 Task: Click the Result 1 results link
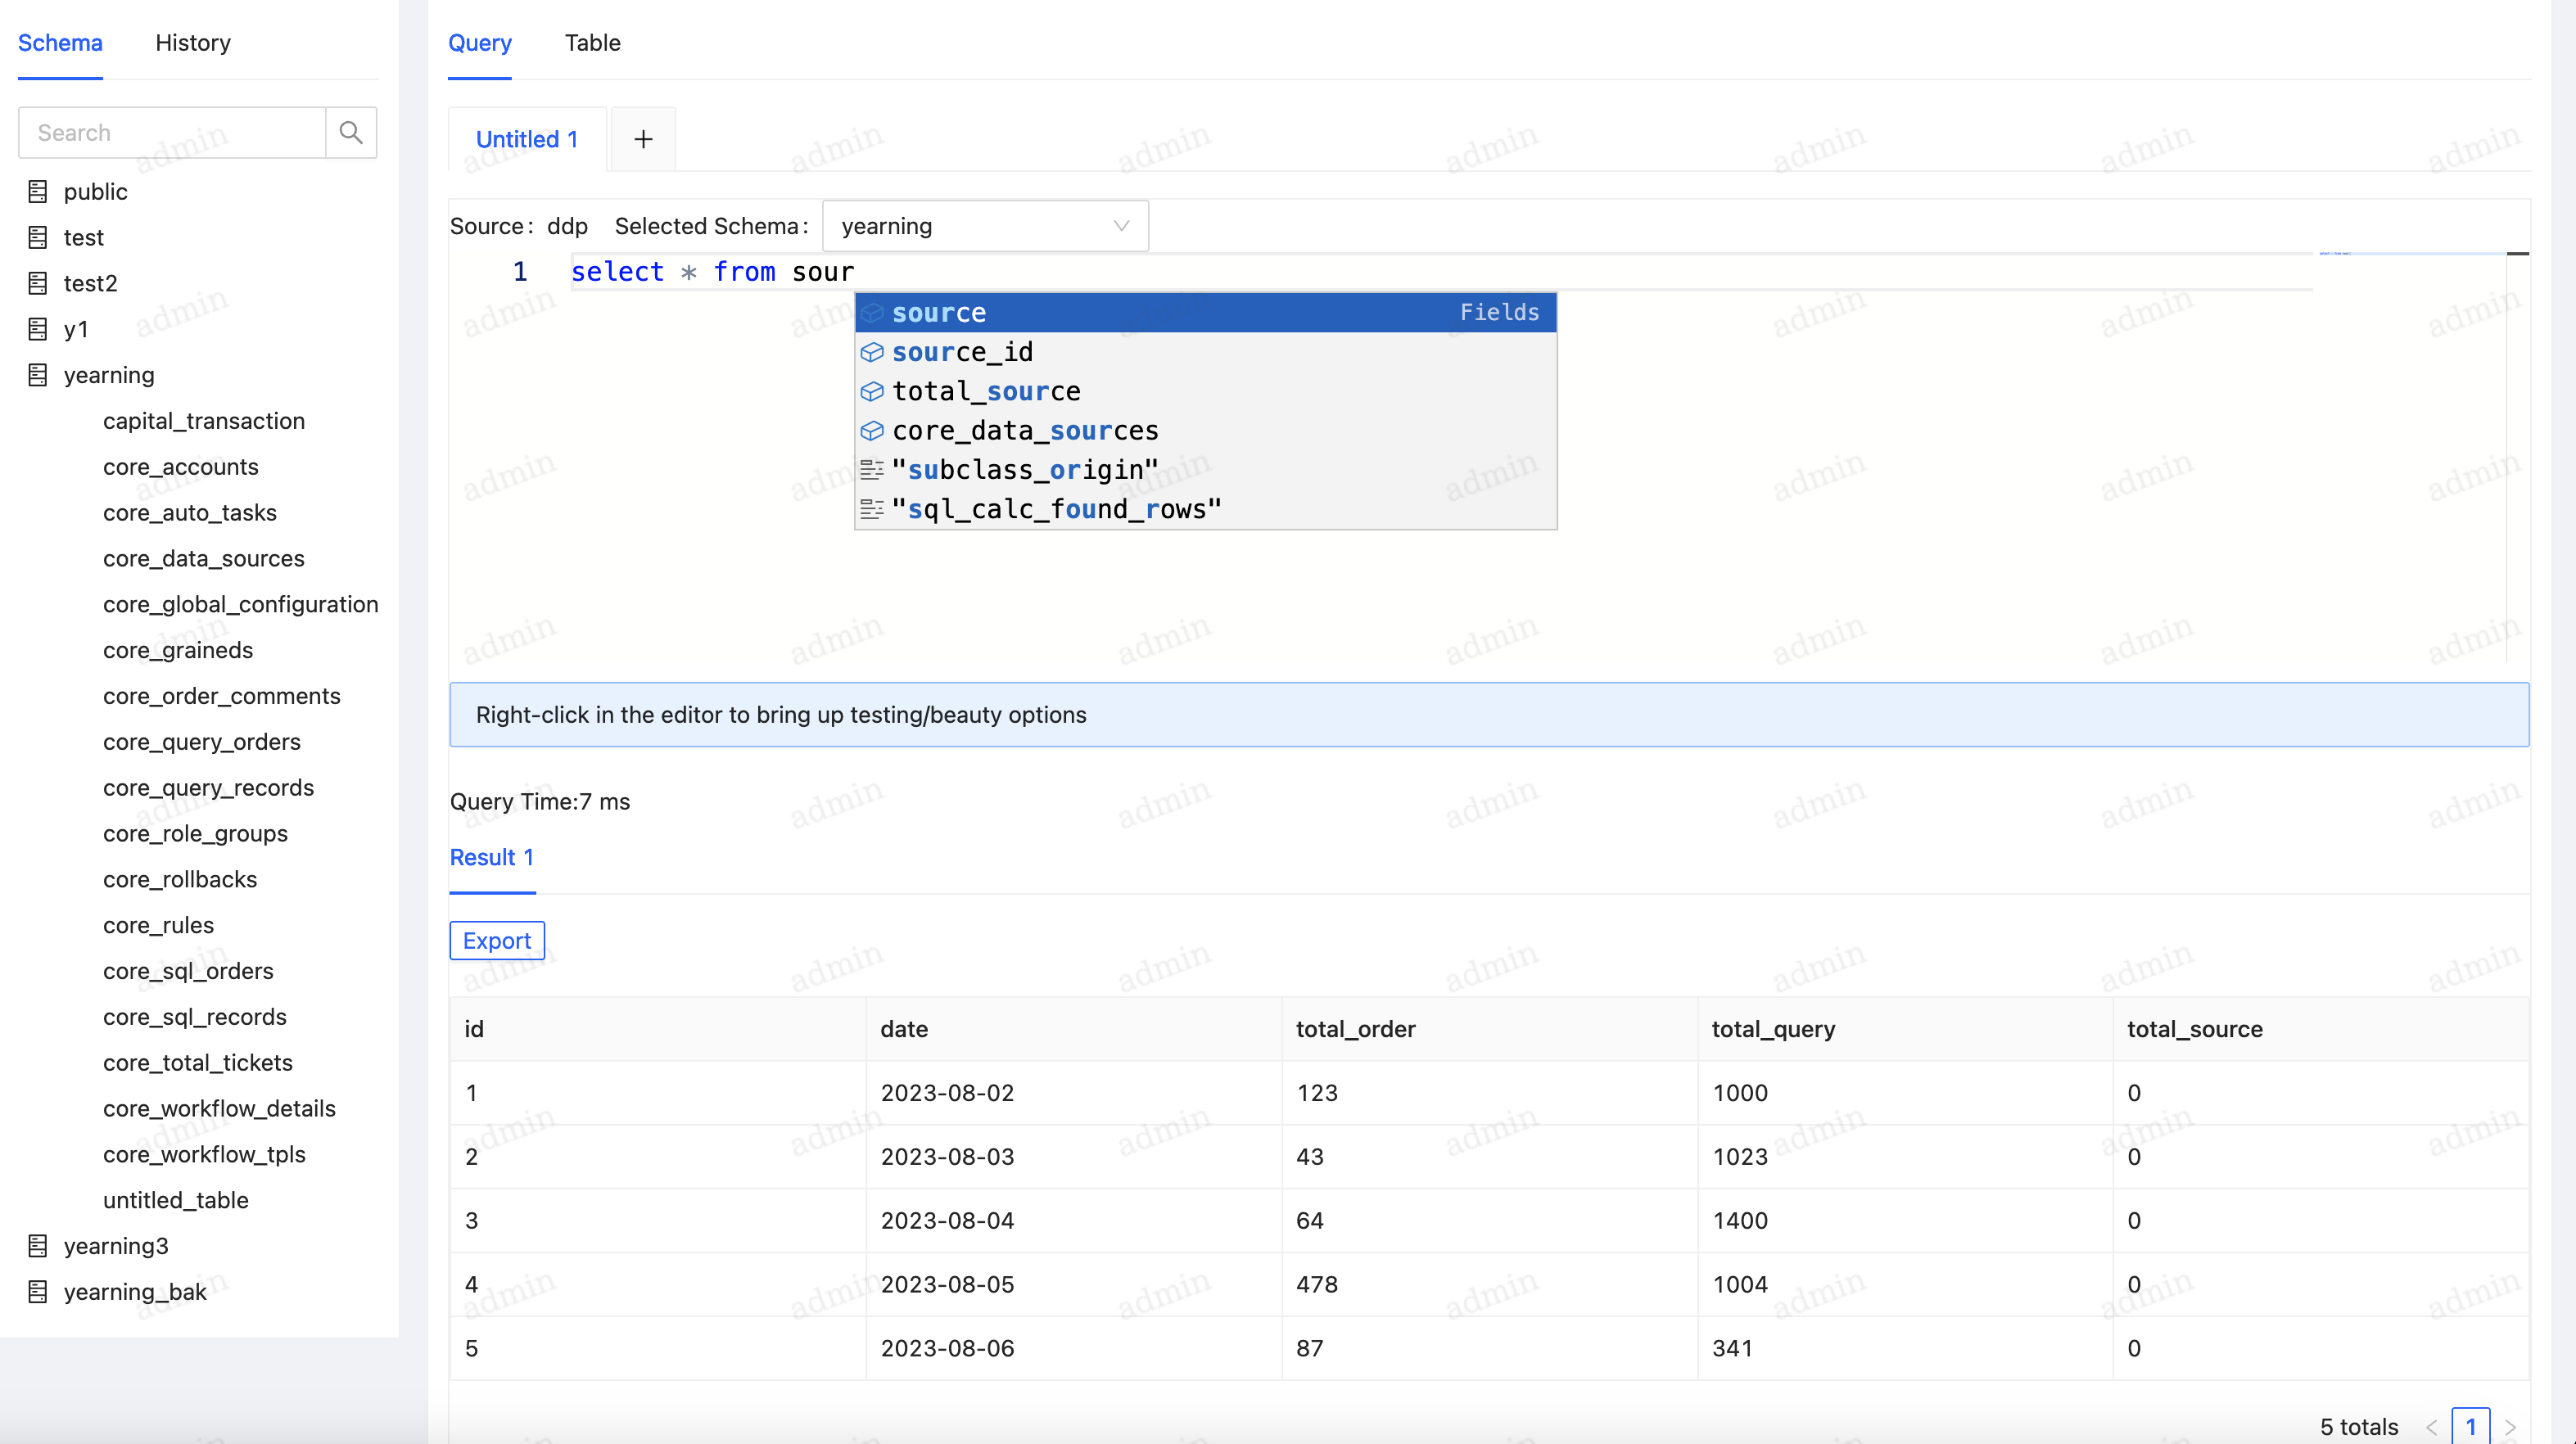(492, 856)
